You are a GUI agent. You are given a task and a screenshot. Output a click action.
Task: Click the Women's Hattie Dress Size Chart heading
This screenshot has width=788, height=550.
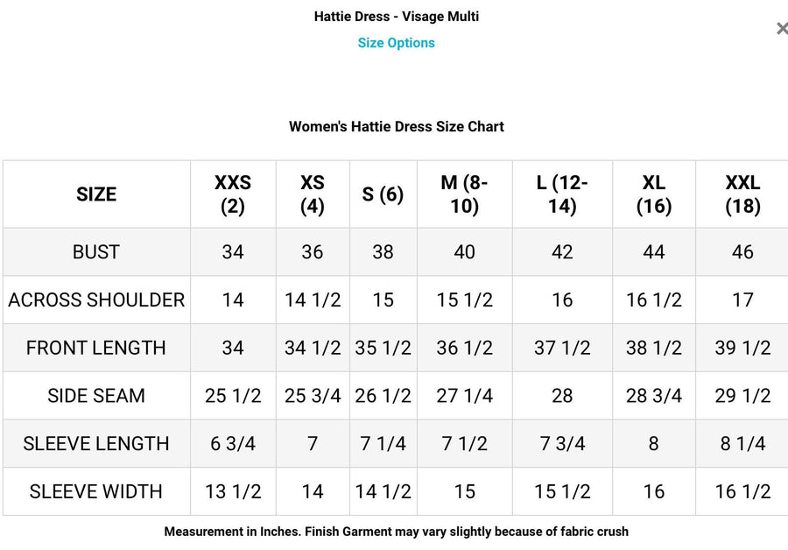tap(396, 127)
